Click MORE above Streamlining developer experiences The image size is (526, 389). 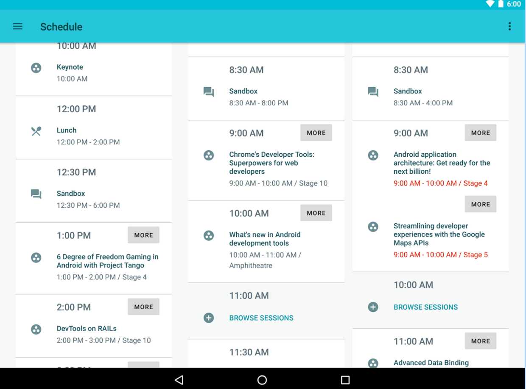(x=480, y=204)
